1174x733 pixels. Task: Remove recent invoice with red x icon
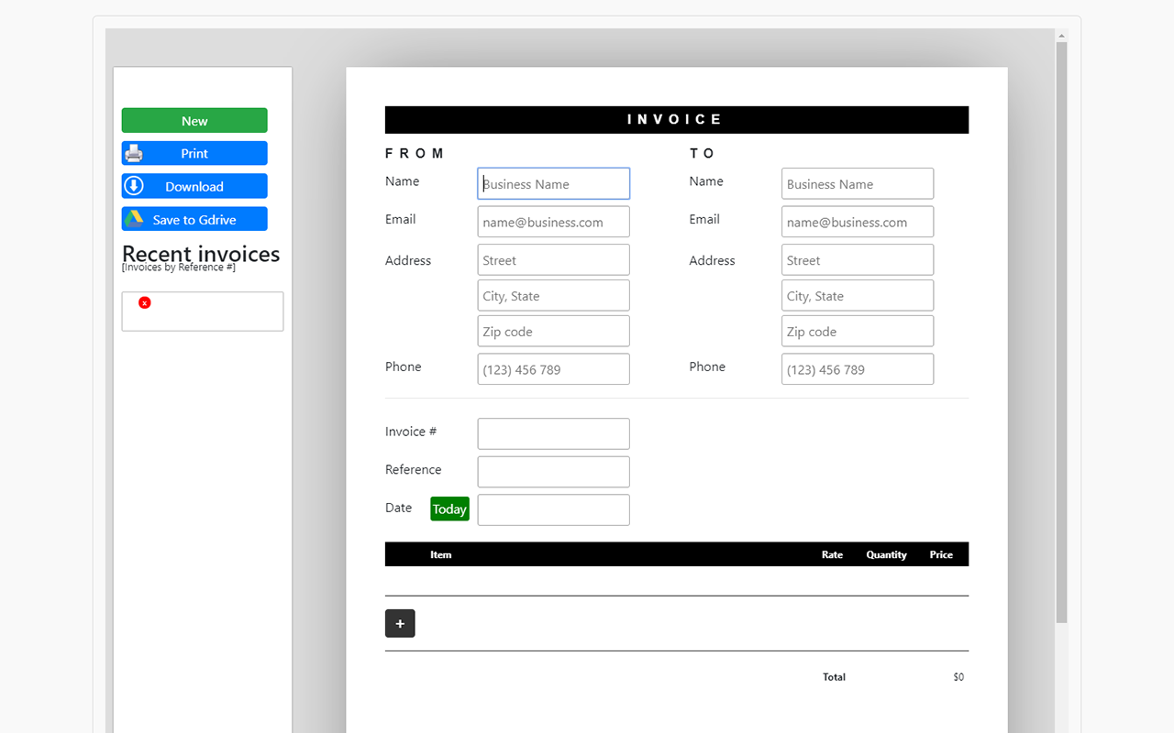pos(144,302)
